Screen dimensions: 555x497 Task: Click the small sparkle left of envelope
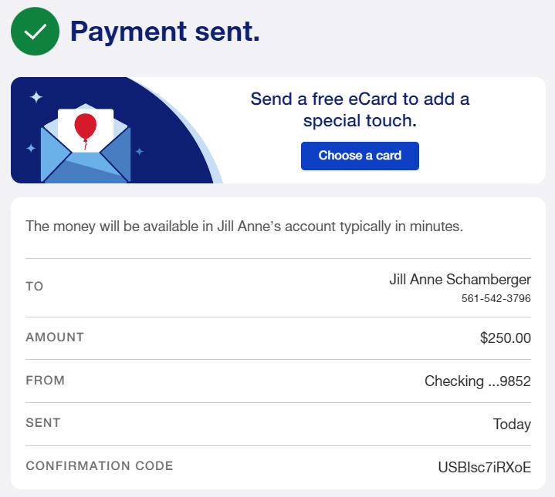tap(31, 148)
